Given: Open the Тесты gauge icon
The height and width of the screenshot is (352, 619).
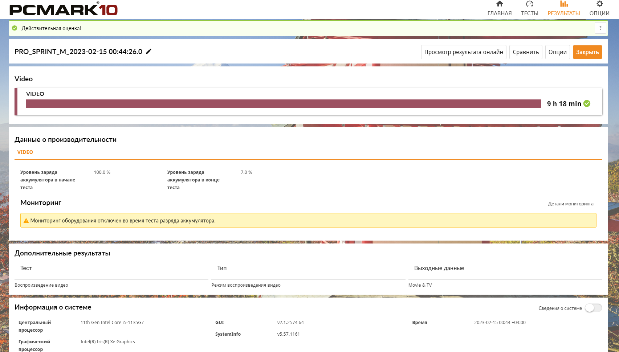Looking at the screenshot, I should (529, 4).
